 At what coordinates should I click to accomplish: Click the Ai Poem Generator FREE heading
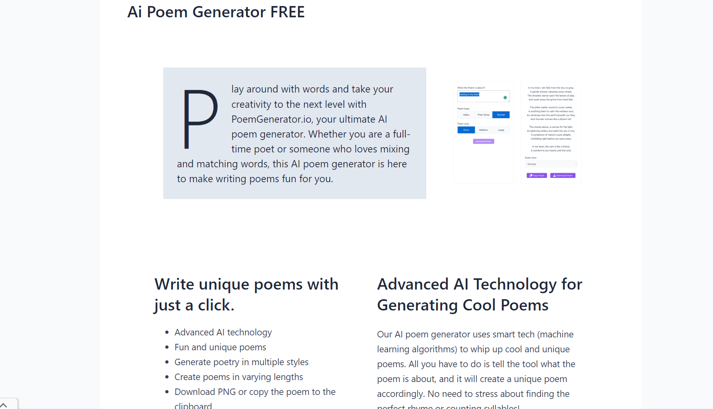tap(216, 12)
